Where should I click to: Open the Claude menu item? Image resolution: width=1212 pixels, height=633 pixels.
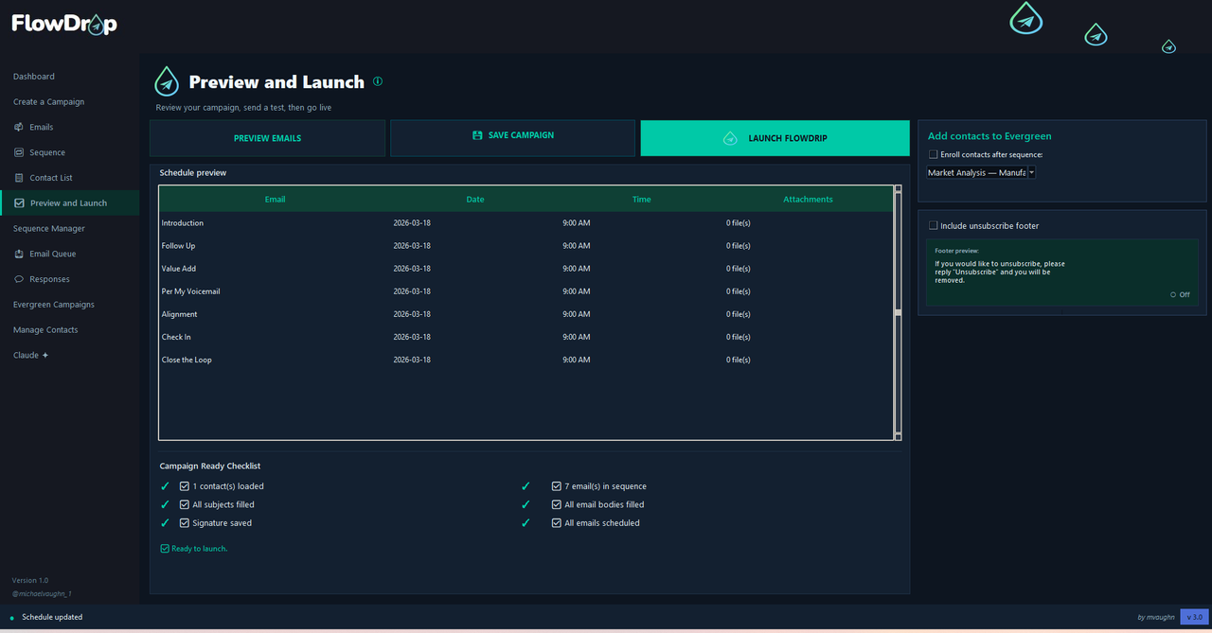click(x=30, y=356)
